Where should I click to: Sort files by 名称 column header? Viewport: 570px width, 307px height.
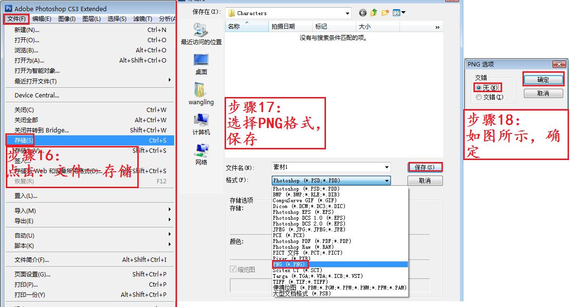(247, 27)
